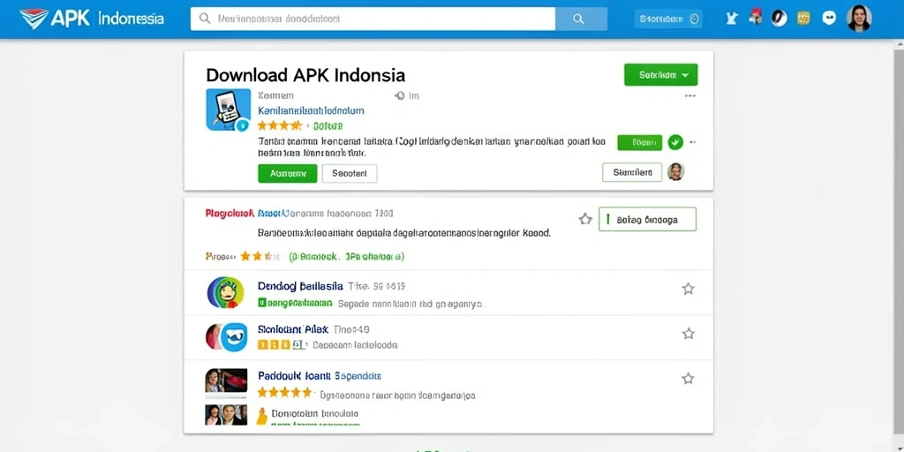This screenshot has height=452, width=904.
Task: Click the small user avatar in featured card
Action: click(x=675, y=172)
